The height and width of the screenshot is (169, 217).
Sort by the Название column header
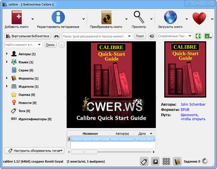click(x=90, y=133)
